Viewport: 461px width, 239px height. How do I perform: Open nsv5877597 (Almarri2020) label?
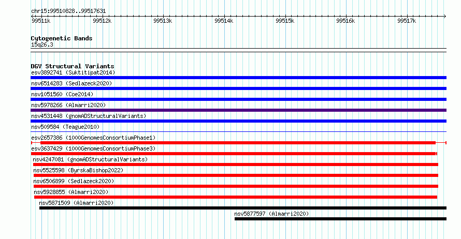[x=271, y=214]
